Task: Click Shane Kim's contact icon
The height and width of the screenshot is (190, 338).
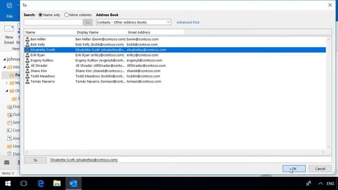Action: click(x=27, y=71)
